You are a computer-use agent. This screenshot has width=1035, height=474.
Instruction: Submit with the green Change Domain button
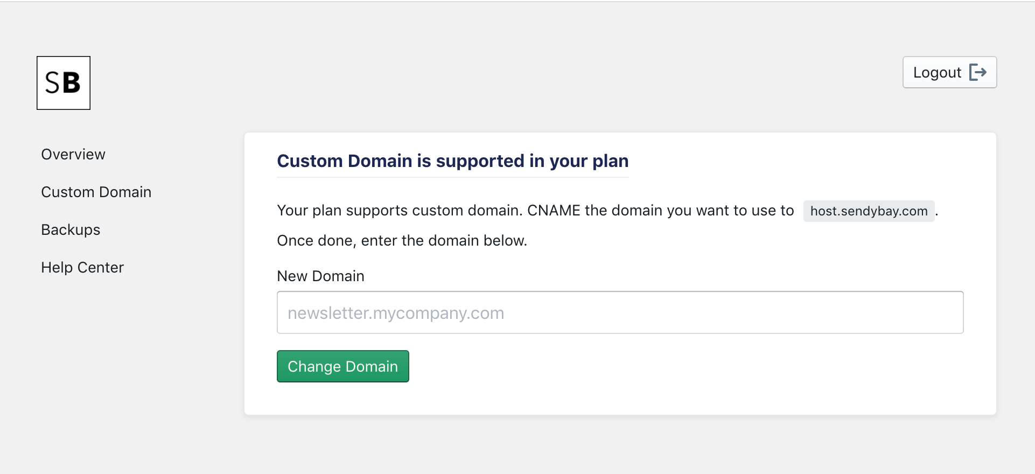(x=343, y=366)
